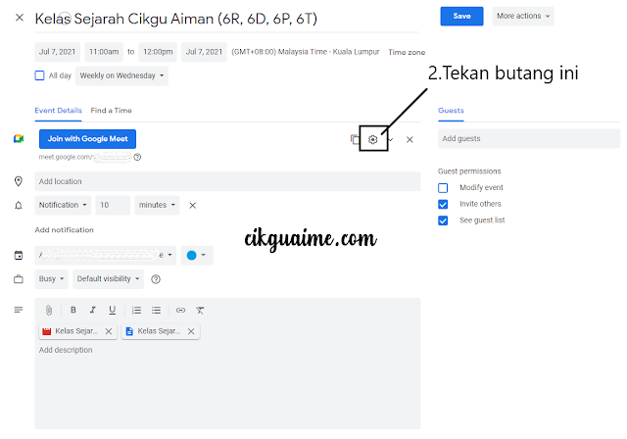Uncheck the Invite others permission
This screenshot has height=439, width=627.
[443, 204]
